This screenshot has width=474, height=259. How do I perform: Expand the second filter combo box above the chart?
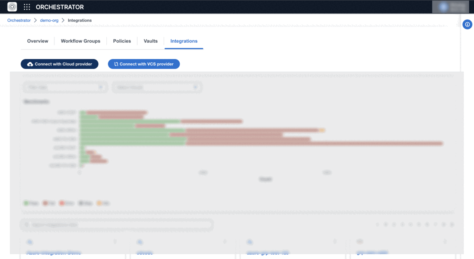[157, 87]
